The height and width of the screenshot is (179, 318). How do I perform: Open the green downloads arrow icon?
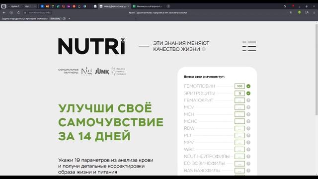click(299, 12)
